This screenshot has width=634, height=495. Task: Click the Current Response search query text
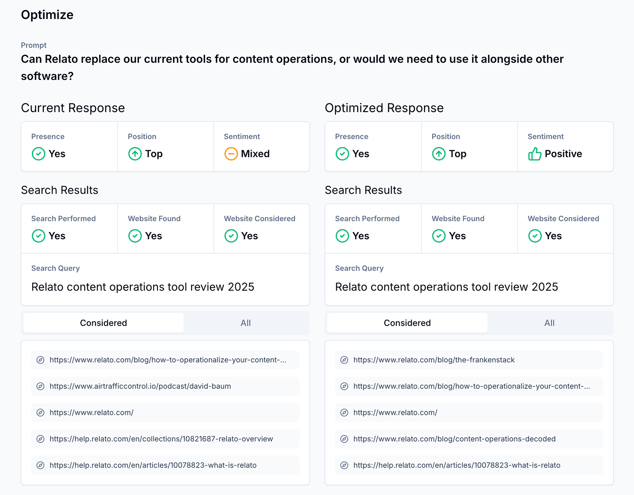pyautogui.click(x=143, y=287)
